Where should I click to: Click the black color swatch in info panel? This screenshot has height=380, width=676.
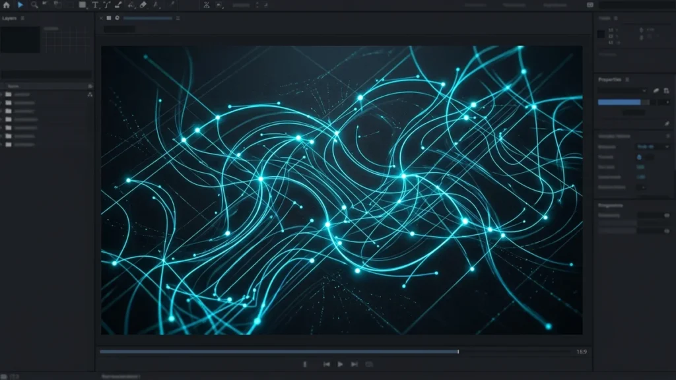point(601,34)
